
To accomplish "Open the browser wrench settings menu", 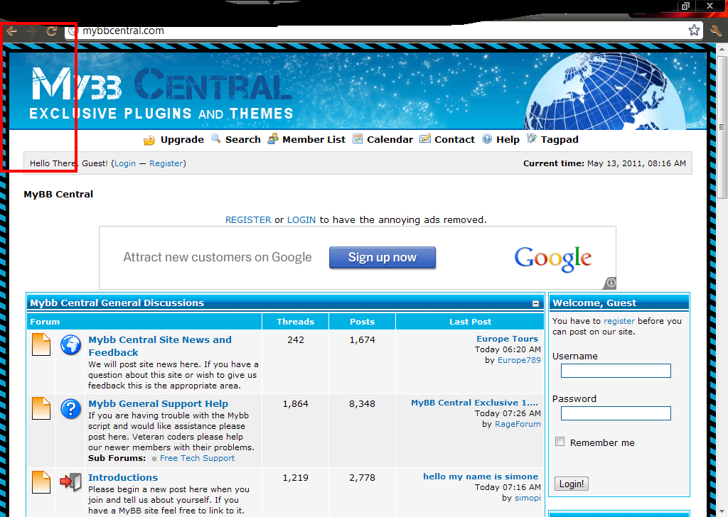I will pos(715,31).
